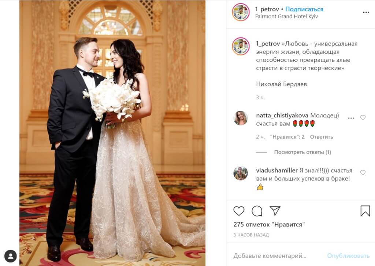Like vladushamiller's comment with its heart
Image resolution: width=375 pixels, height=266 pixels.
[363, 172]
